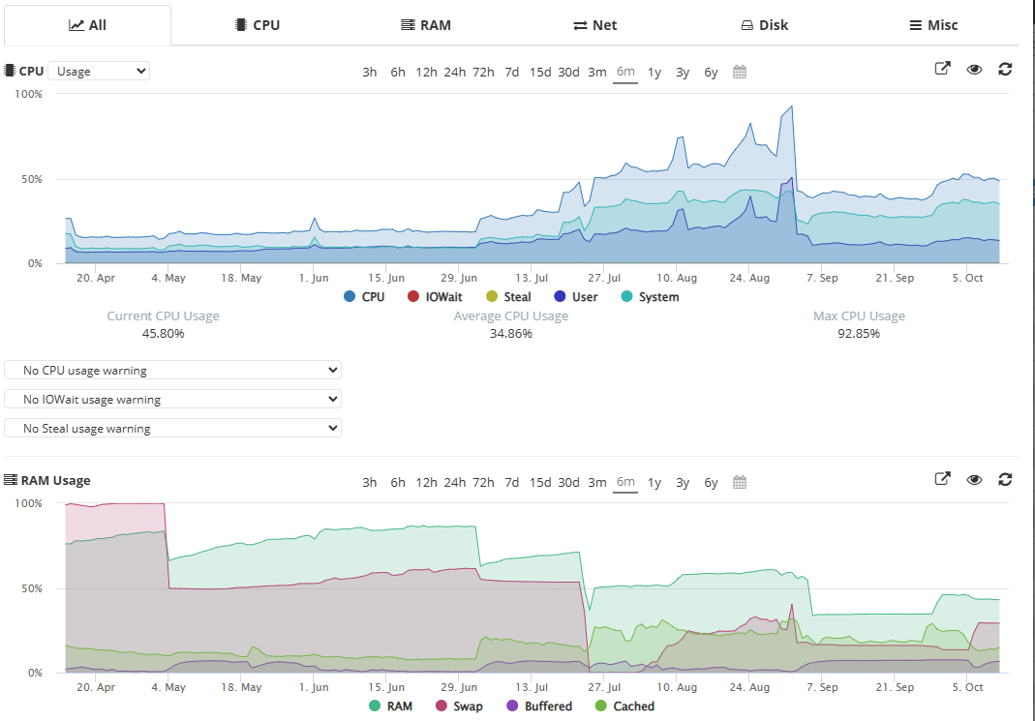Set CPU chart range to 7d
The width and height of the screenshot is (1035, 721).
511,72
